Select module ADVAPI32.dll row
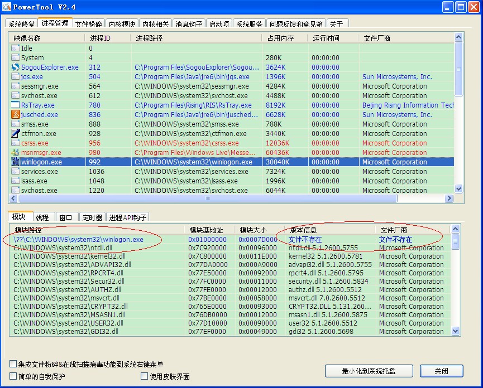Image resolution: width=483 pixels, height=388 pixels. 230,264
